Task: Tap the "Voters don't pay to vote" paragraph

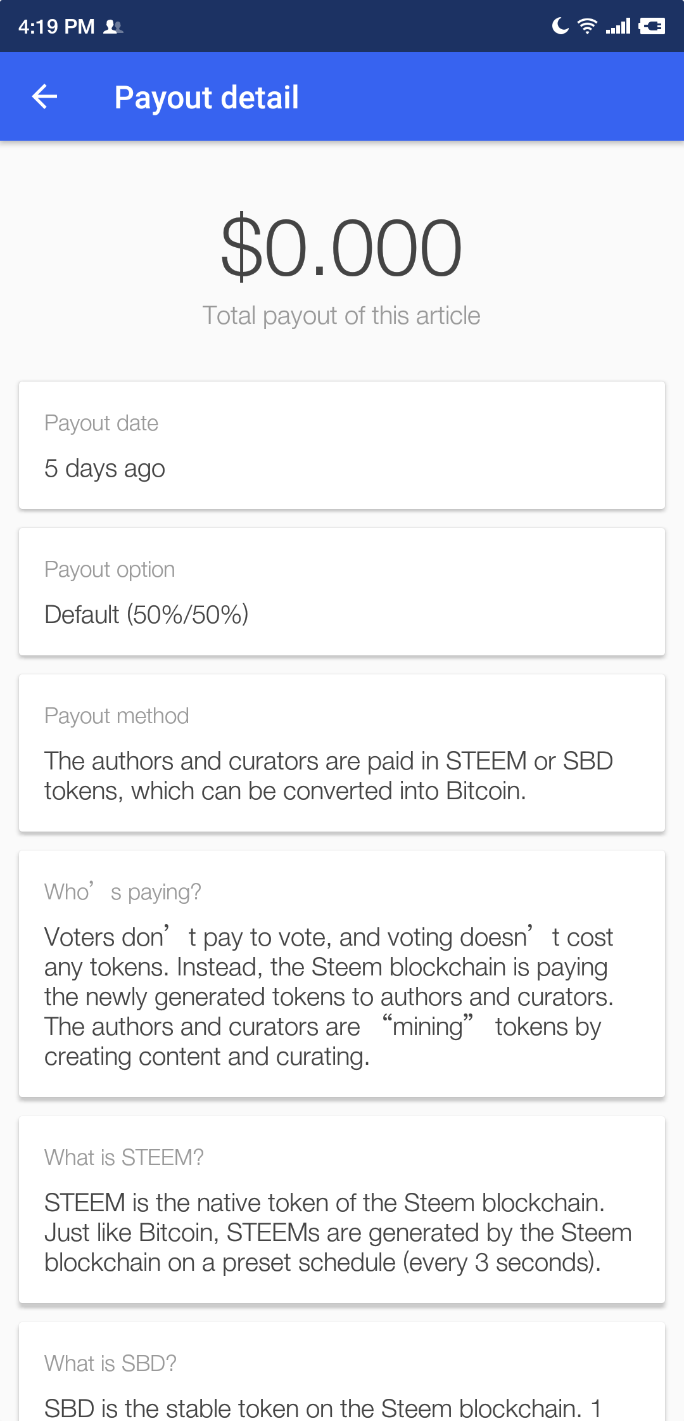Action: (329, 996)
